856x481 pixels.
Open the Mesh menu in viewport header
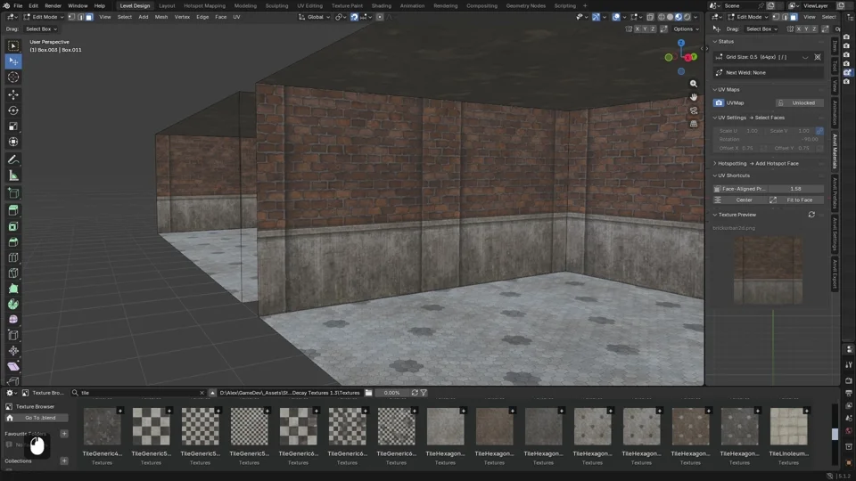pos(161,17)
